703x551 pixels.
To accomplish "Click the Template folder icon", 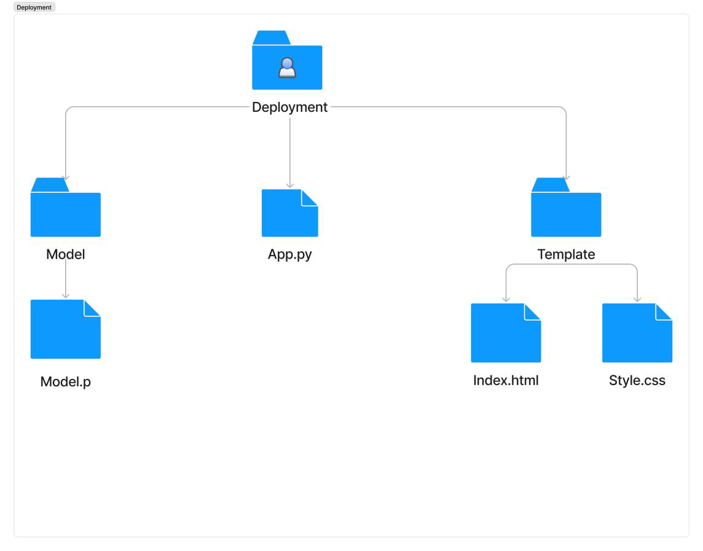I will pyautogui.click(x=566, y=207).
